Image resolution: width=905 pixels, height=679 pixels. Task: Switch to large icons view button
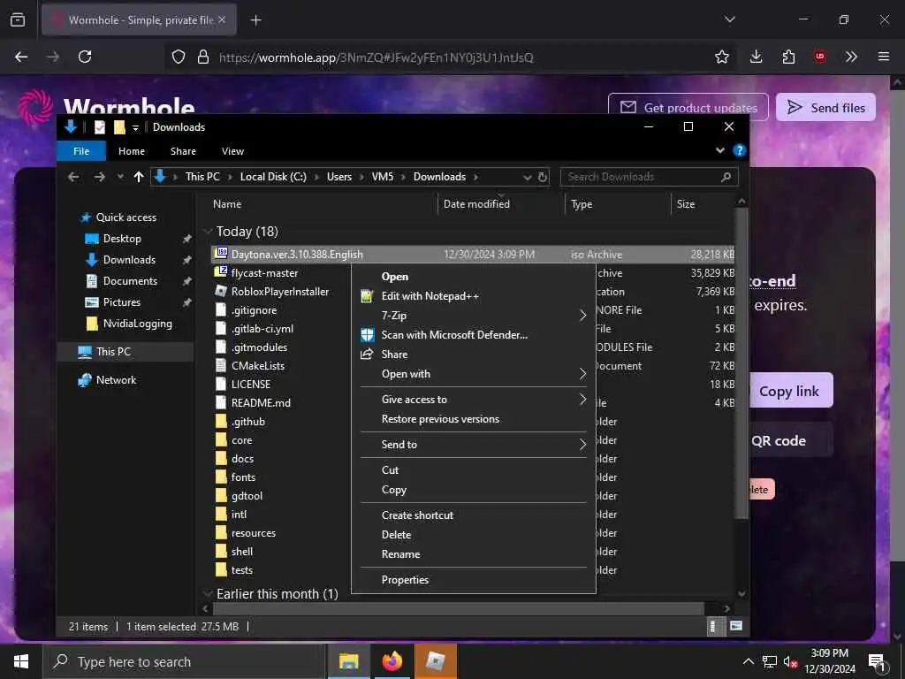(x=735, y=627)
